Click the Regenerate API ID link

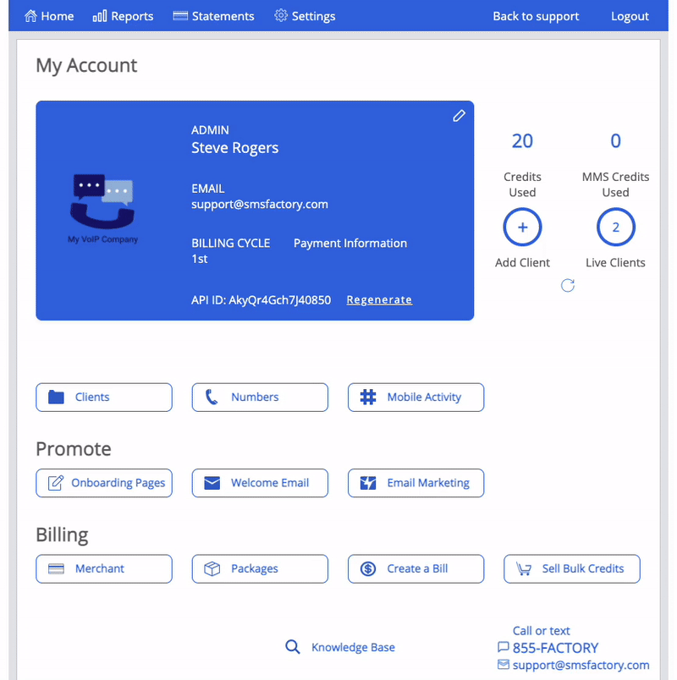pyautogui.click(x=379, y=299)
